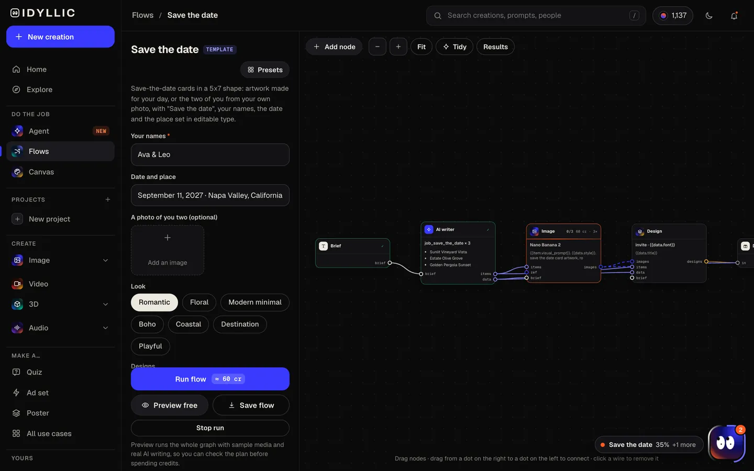The image size is (754, 471).
Task: Click Preview free
Action: [169, 405]
